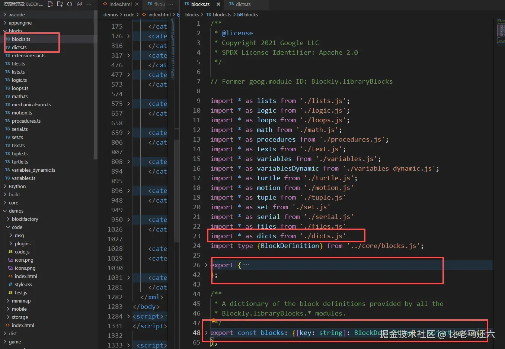Image resolution: width=505 pixels, height=349 pixels.
Task: Open procedures.ts in the explorer
Action: coord(26,121)
